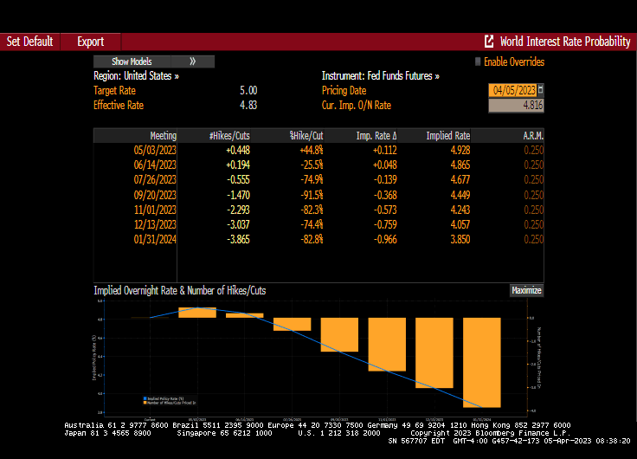The width and height of the screenshot is (637, 459).
Task: Open the calendar picker next to Pricing Date
Action: (x=540, y=90)
